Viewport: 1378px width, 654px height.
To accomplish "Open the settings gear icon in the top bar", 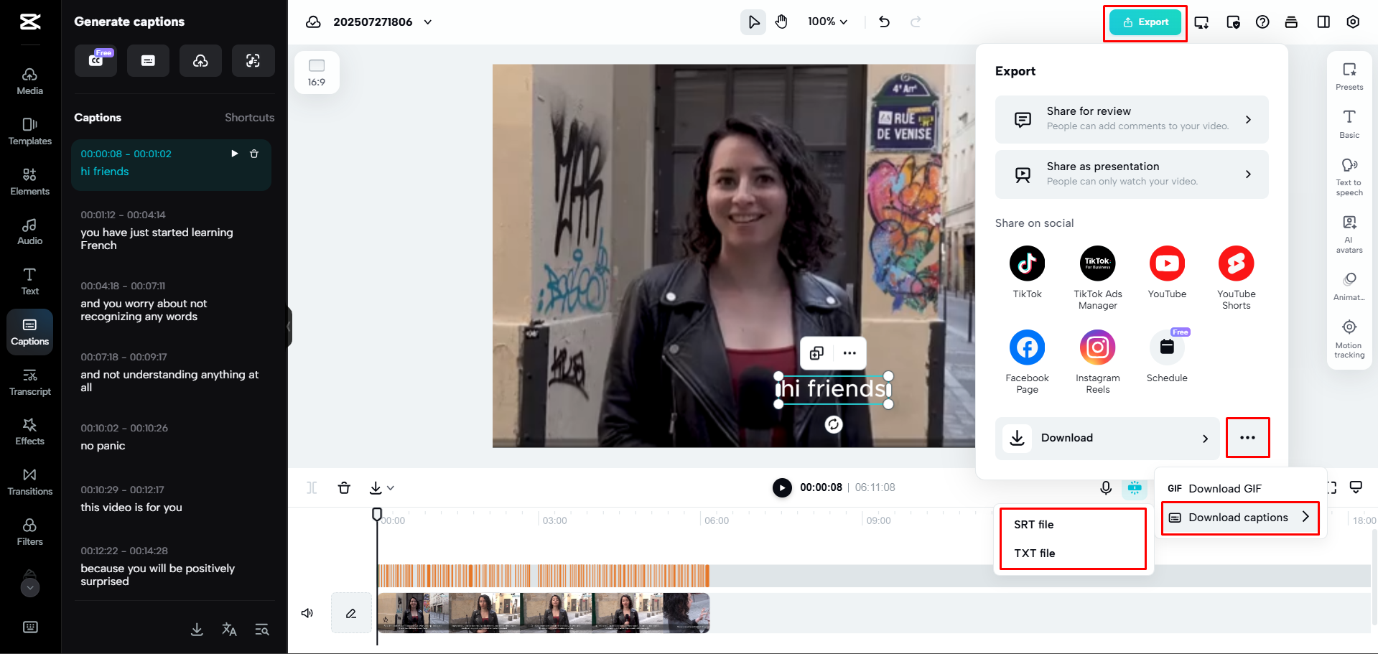I will click(x=1353, y=22).
